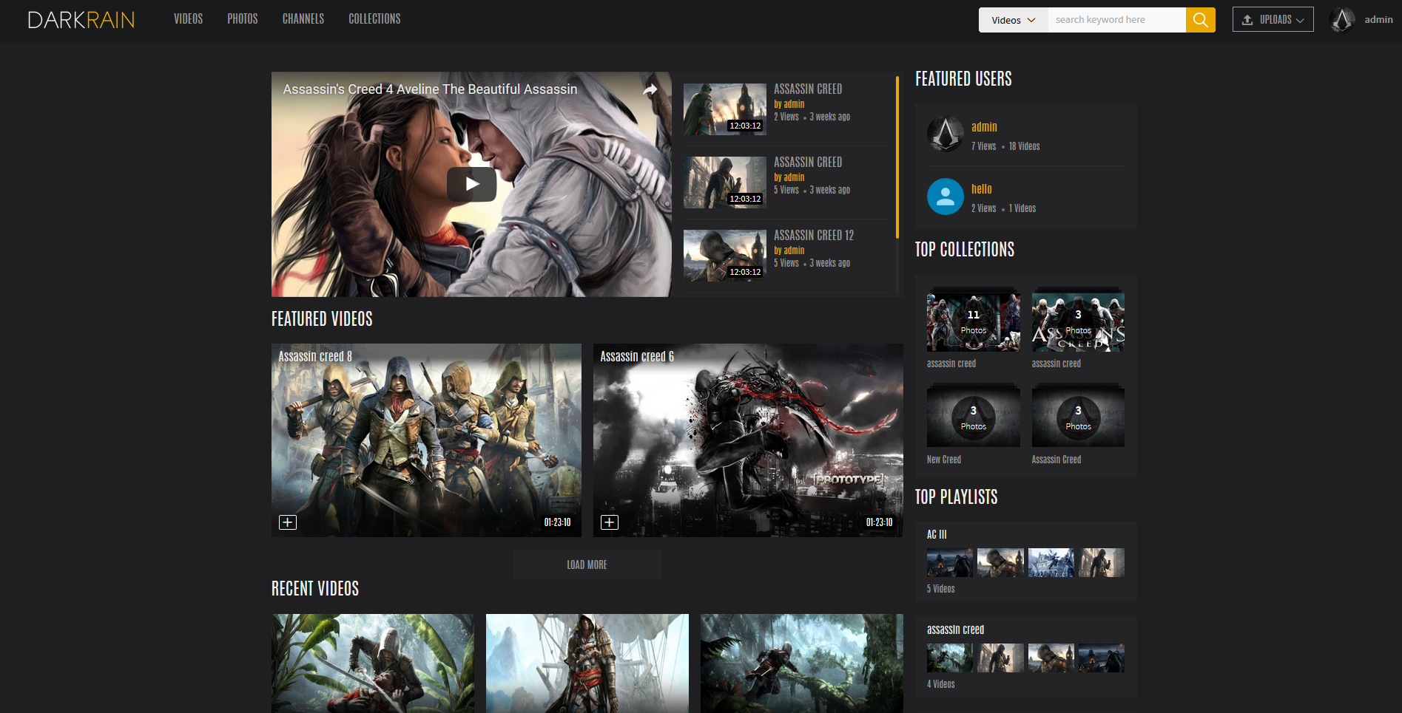Open ASSASSIN CREED 12 title link
The image size is (1402, 713).
point(814,236)
